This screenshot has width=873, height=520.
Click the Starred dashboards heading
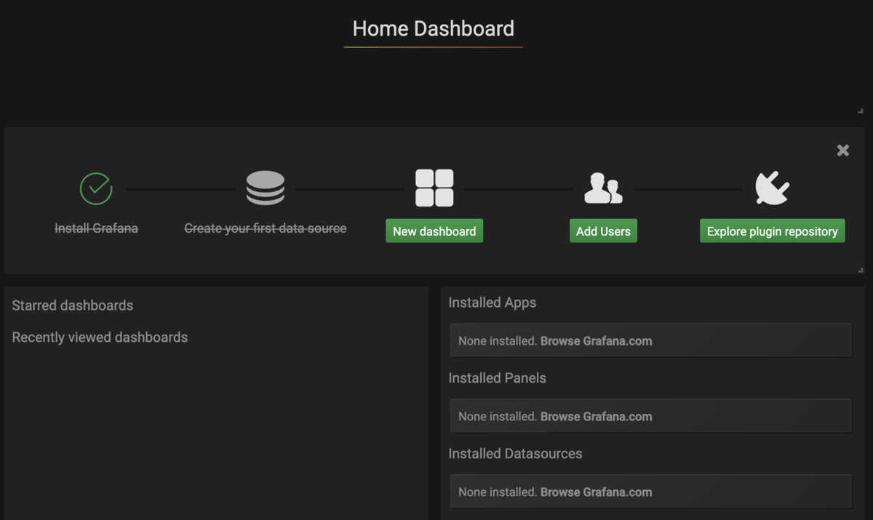73,305
